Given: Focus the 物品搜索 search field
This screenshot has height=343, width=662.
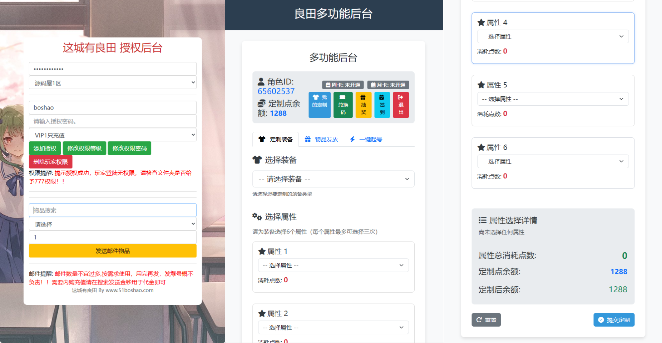Looking at the screenshot, I should (113, 210).
